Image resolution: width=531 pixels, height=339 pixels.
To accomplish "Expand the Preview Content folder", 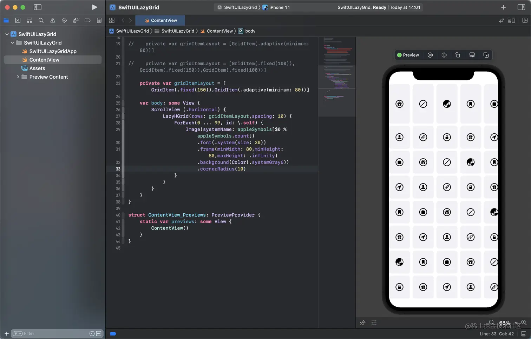I will click(18, 77).
